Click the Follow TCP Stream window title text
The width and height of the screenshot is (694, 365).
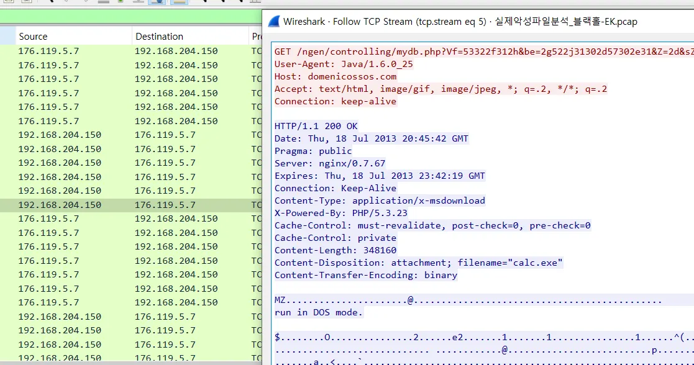click(x=460, y=21)
